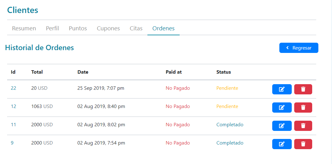The height and width of the screenshot is (164, 332).
Task: Edit order 22 with pencil icon
Action: tap(282, 89)
